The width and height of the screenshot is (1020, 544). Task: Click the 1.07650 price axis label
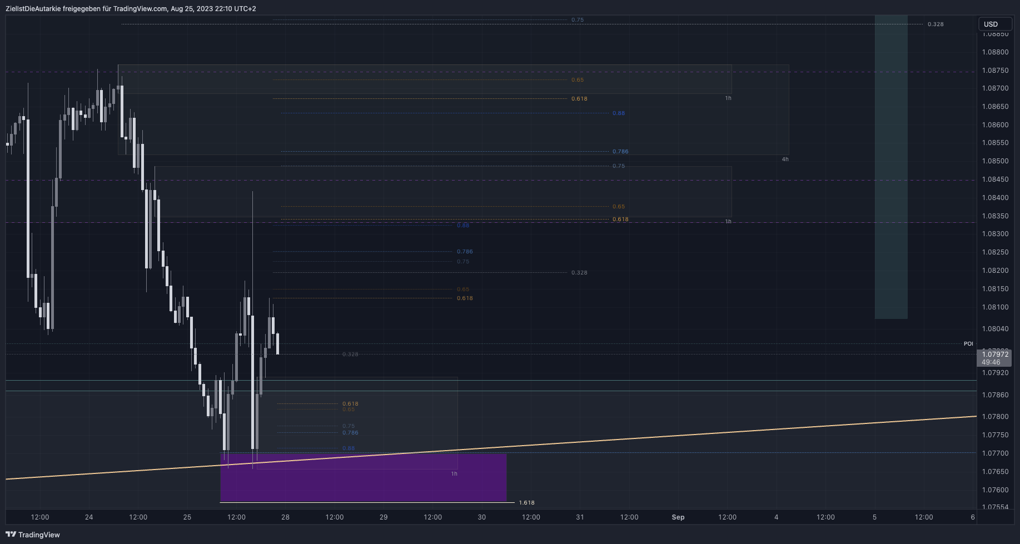click(995, 472)
